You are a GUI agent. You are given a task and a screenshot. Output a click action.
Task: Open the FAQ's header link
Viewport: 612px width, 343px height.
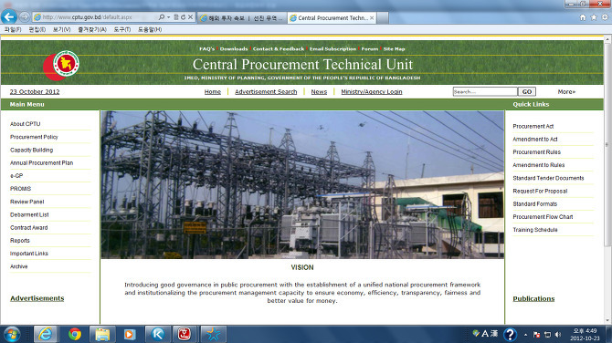[x=206, y=49]
